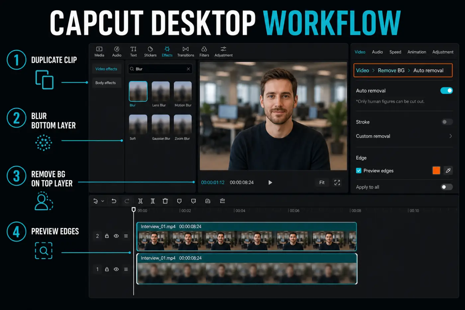Image resolution: width=465 pixels, height=310 pixels.
Task: Switch to the Adjustment tab in inspector
Action: point(443,52)
